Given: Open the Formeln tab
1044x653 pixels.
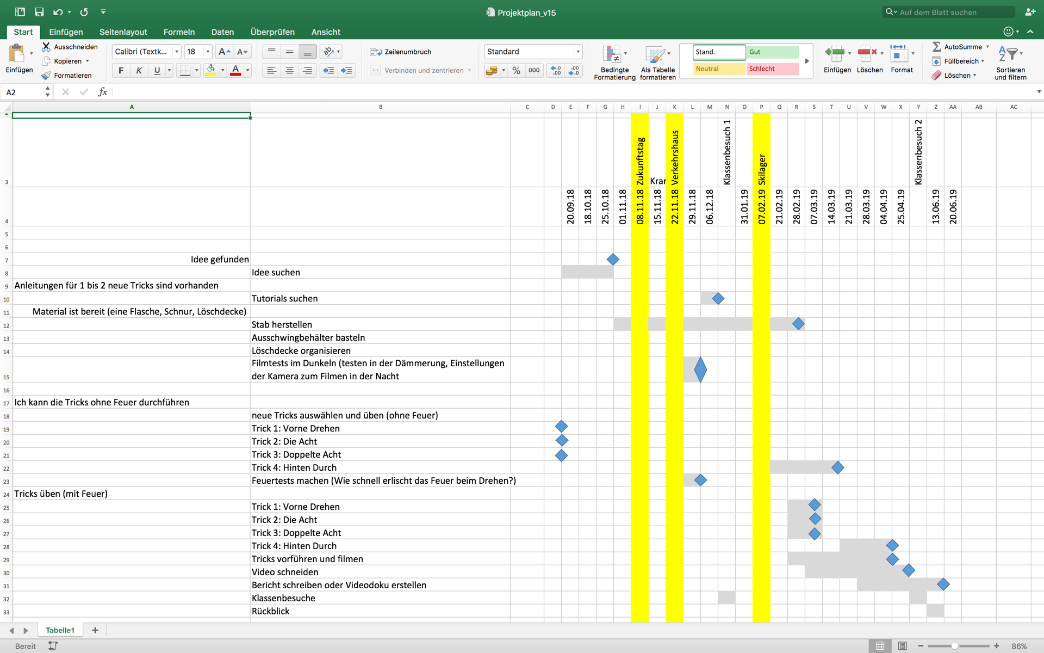Looking at the screenshot, I should tap(179, 32).
